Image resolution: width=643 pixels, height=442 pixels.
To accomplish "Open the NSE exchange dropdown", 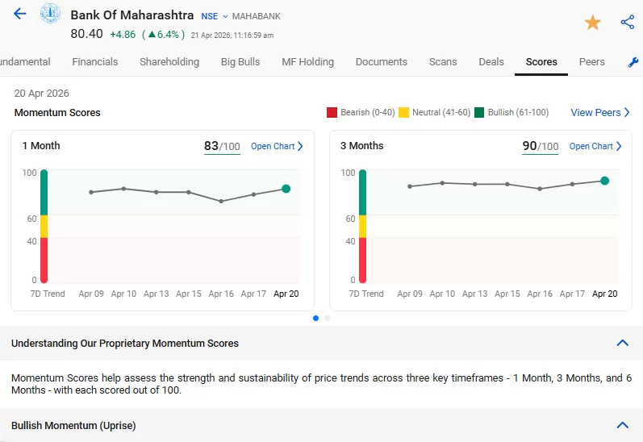I will coord(214,16).
